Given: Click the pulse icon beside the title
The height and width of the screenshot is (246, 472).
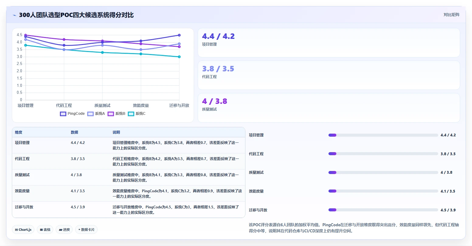Looking at the screenshot, I should (15, 15).
